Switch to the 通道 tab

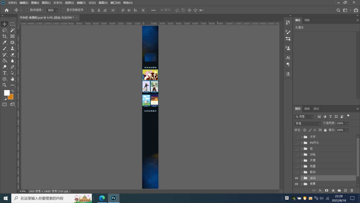pos(307,109)
